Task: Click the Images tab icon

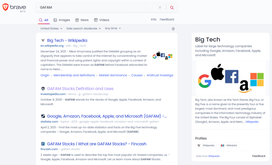Action: 55,20
